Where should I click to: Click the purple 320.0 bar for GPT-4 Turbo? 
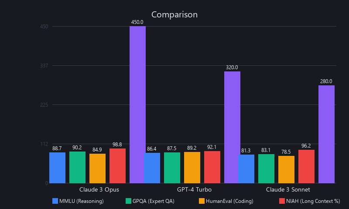point(232,127)
